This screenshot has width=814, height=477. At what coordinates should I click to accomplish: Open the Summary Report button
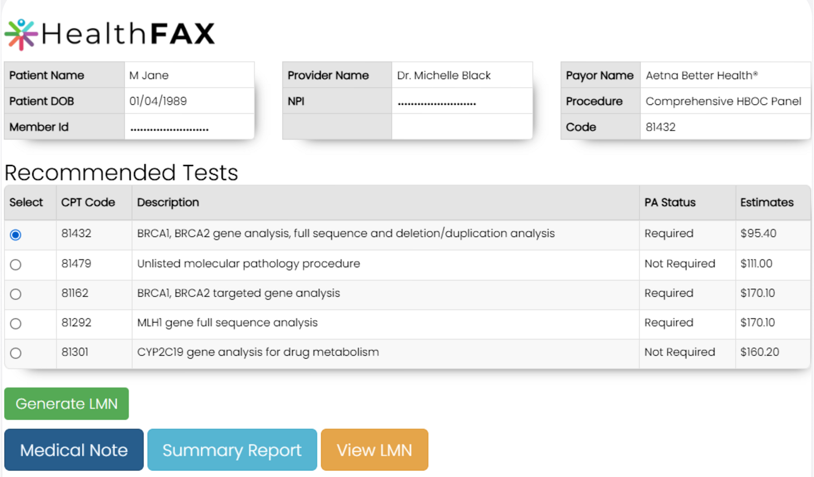pos(232,450)
